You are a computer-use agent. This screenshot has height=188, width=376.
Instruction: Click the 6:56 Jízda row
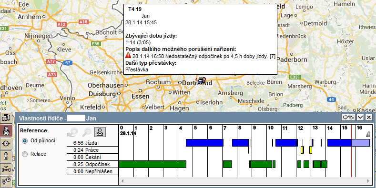click(x=92, y=143)
